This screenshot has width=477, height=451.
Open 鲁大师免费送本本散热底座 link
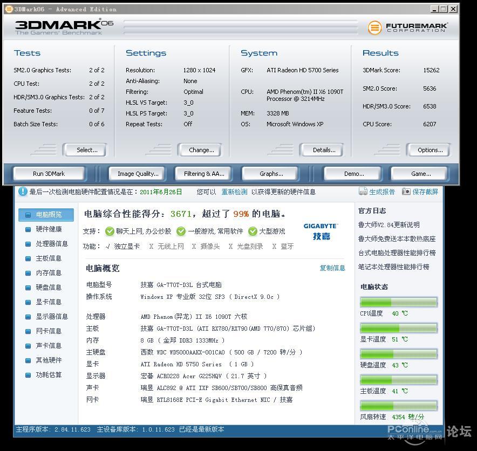(x=397, y=239)
